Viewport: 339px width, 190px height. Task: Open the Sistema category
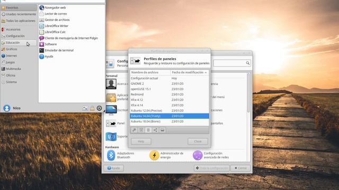coord(19,82)
